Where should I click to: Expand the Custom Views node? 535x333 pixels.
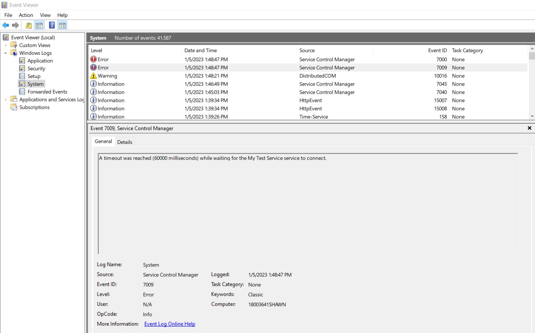pyautogui.click(x=6, y=45)
